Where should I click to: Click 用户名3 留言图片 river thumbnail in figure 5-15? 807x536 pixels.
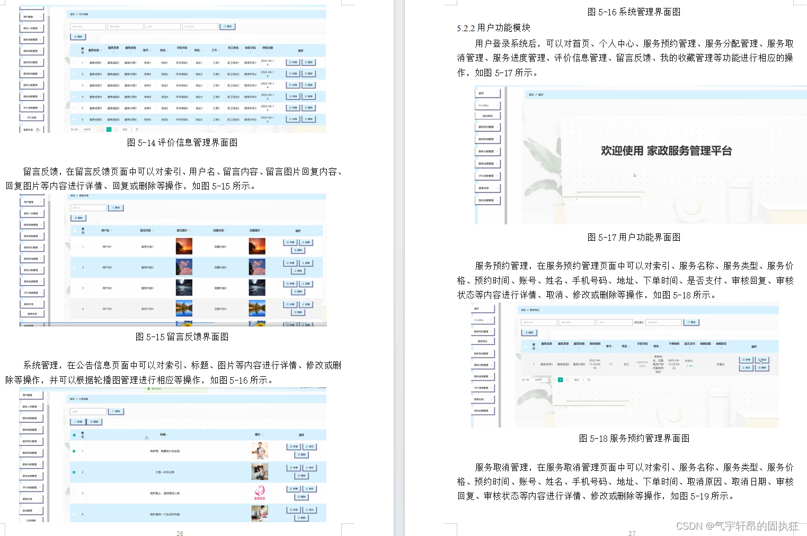184,288
